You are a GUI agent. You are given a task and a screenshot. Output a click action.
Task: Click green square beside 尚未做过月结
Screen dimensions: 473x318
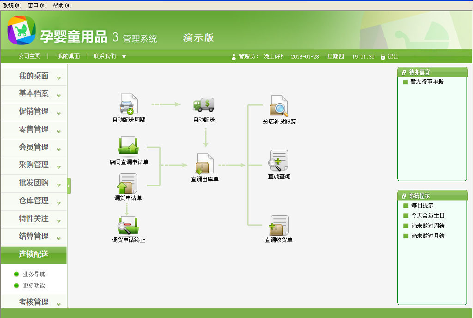pos(406,236)
